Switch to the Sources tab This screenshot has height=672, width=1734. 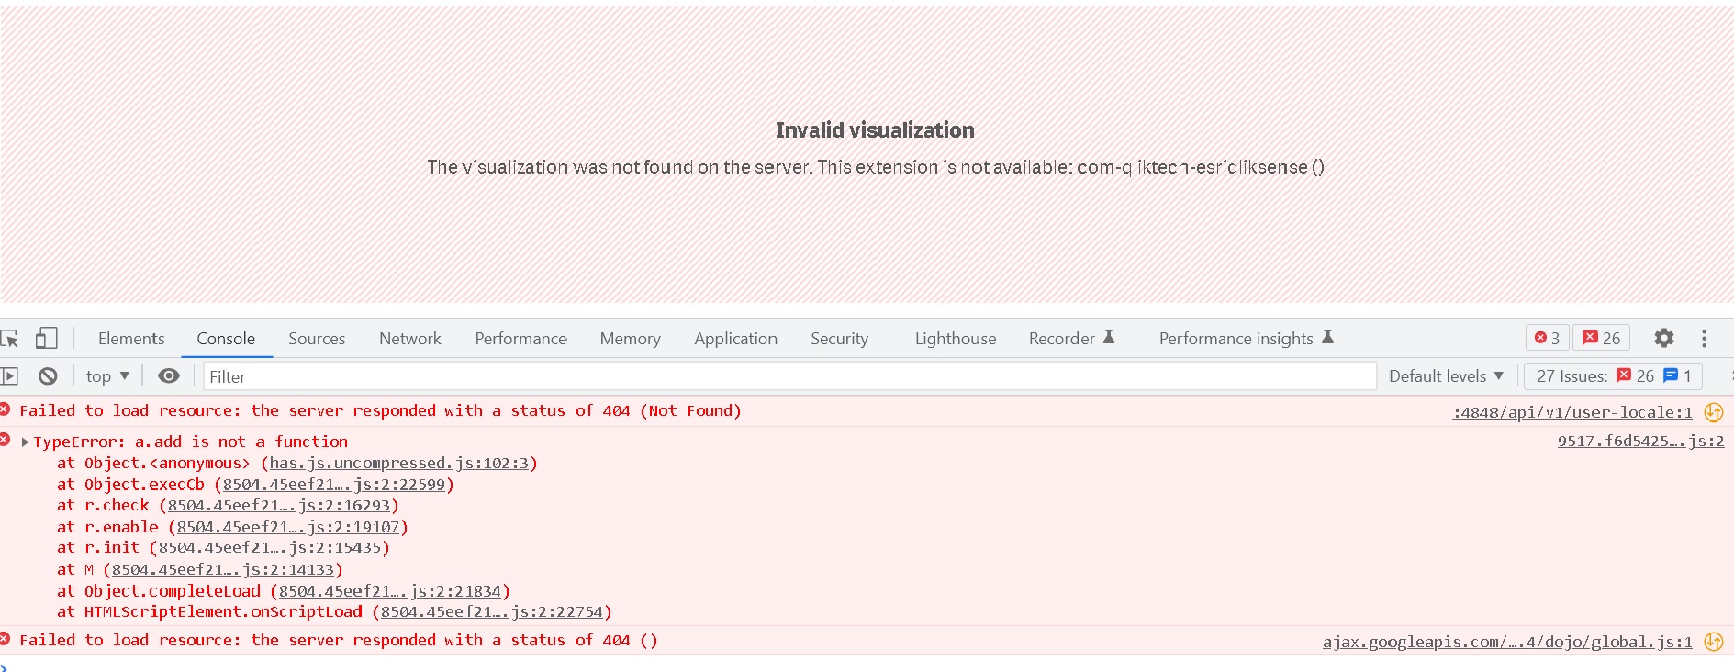tap(317, 339)
